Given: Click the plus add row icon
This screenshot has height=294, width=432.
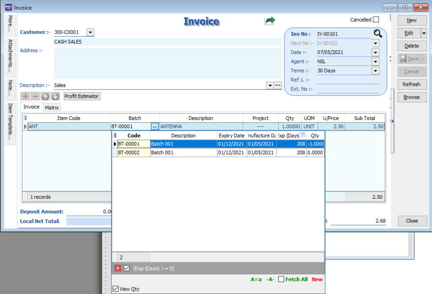Looking at the screenshot, I should 25,96.
